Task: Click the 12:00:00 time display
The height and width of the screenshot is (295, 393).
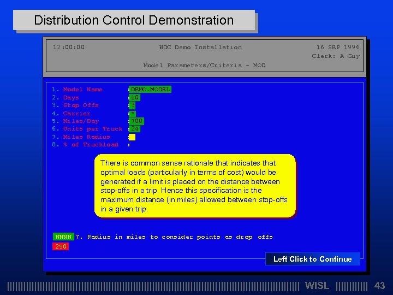Action: point(69,47)
